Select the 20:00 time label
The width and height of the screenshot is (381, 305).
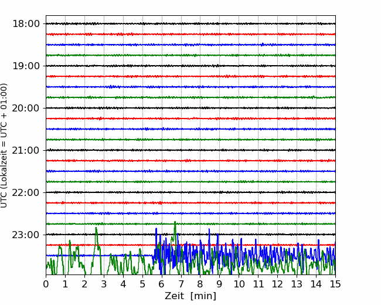[26, 109]
